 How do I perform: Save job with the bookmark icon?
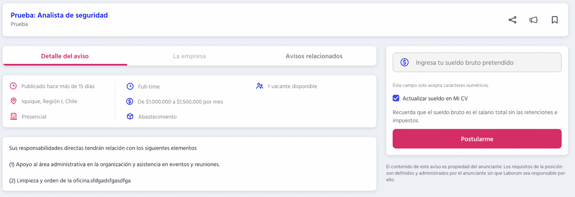[555, 20]
